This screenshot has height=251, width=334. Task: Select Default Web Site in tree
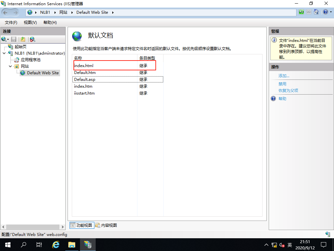(x=43, y=73)
